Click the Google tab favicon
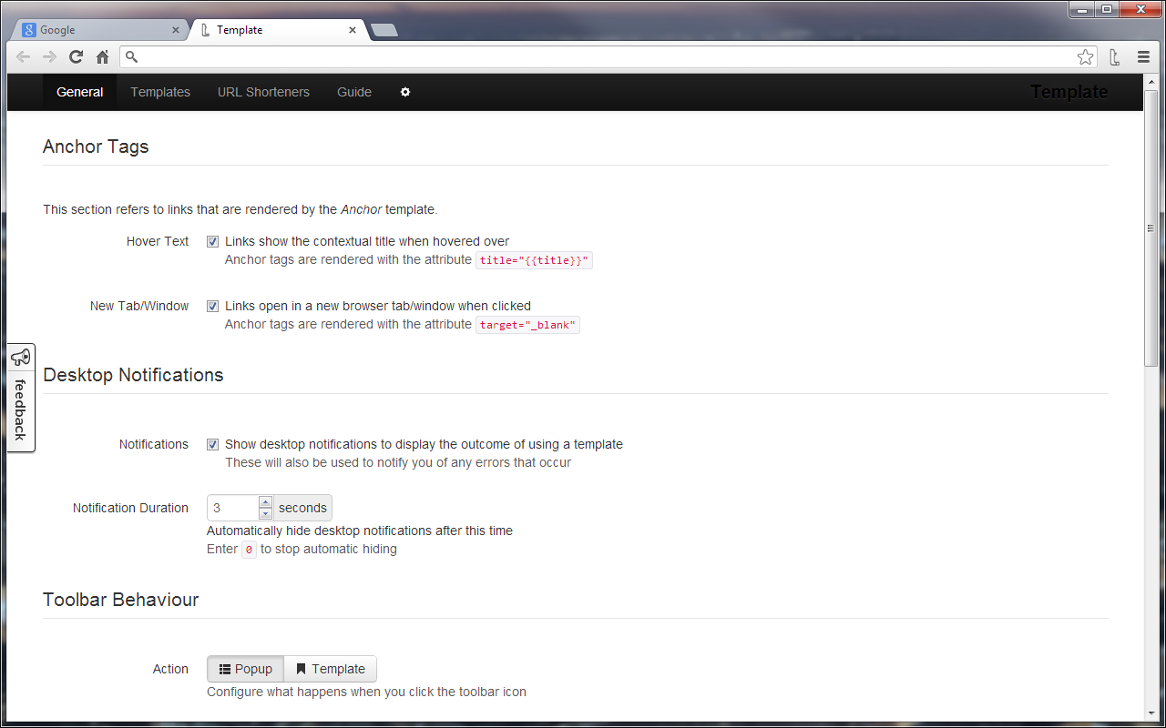 29,30
